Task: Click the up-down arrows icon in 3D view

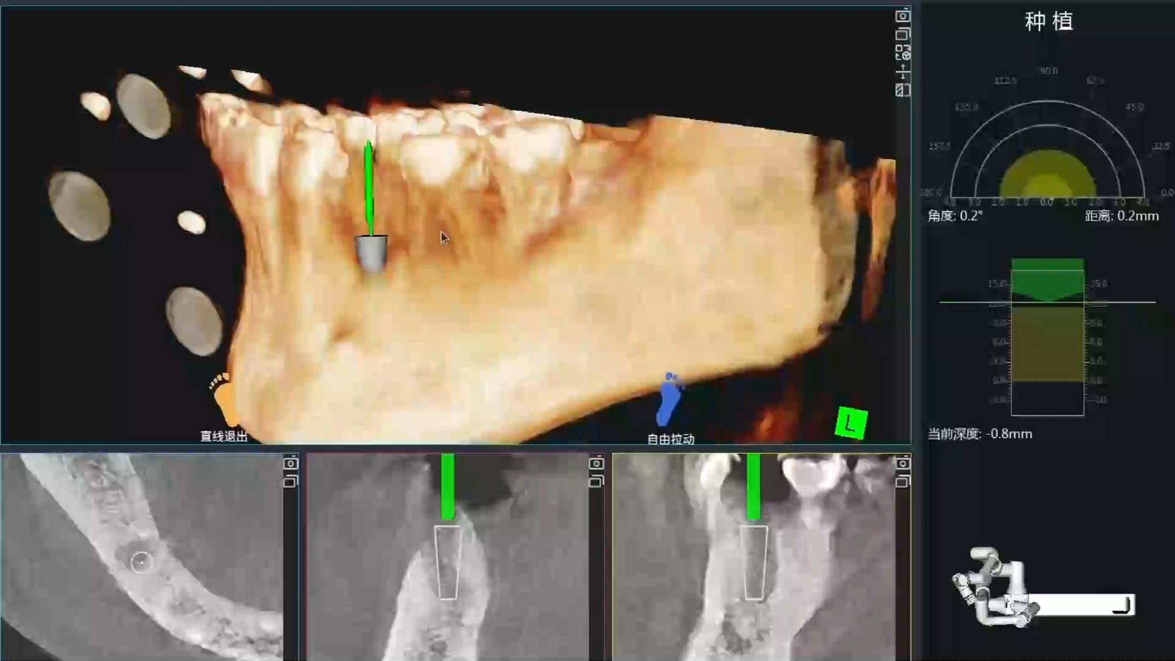Action: [x=902, y=72]
